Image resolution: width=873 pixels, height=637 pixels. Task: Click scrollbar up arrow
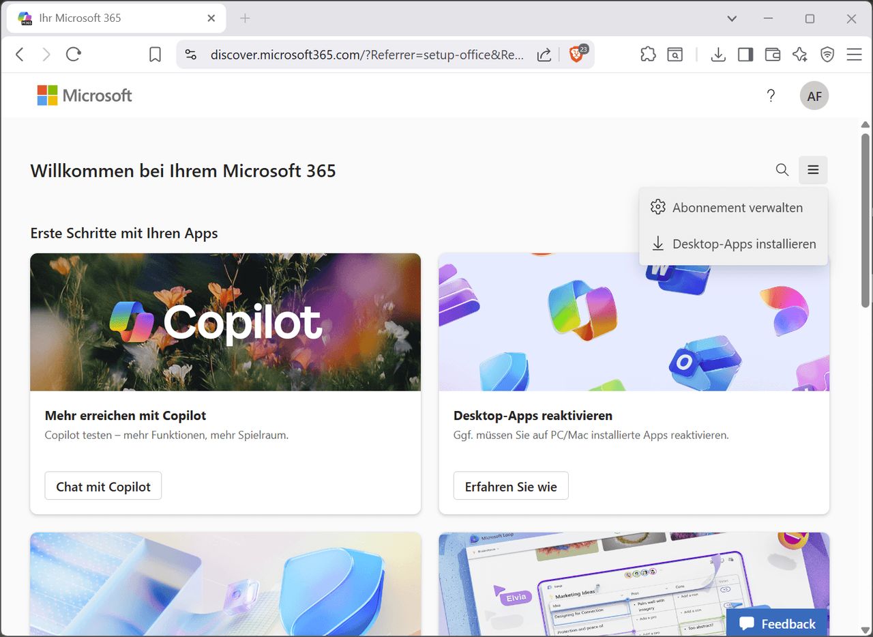(865, 124)
